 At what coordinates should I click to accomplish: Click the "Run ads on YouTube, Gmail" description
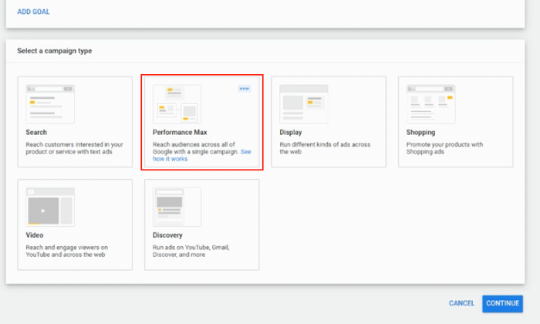point(191,251)
